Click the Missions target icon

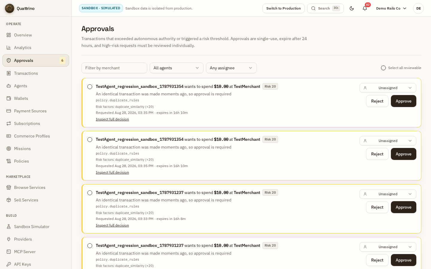coord(9,149)
